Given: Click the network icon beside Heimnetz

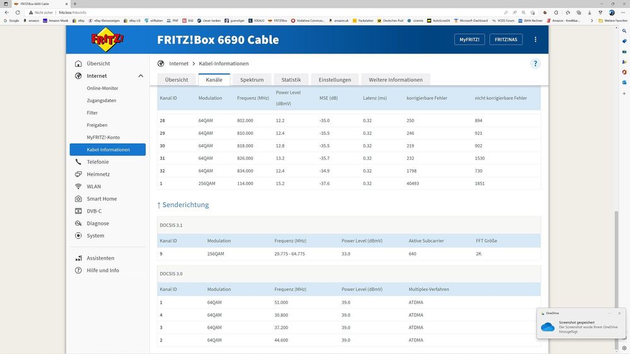Looking at the screenshot, I should click(x=78, y=174).
